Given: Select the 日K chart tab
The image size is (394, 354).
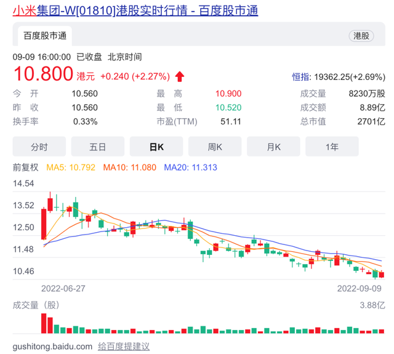Looking at the screenshot, I should click(156, 147).
